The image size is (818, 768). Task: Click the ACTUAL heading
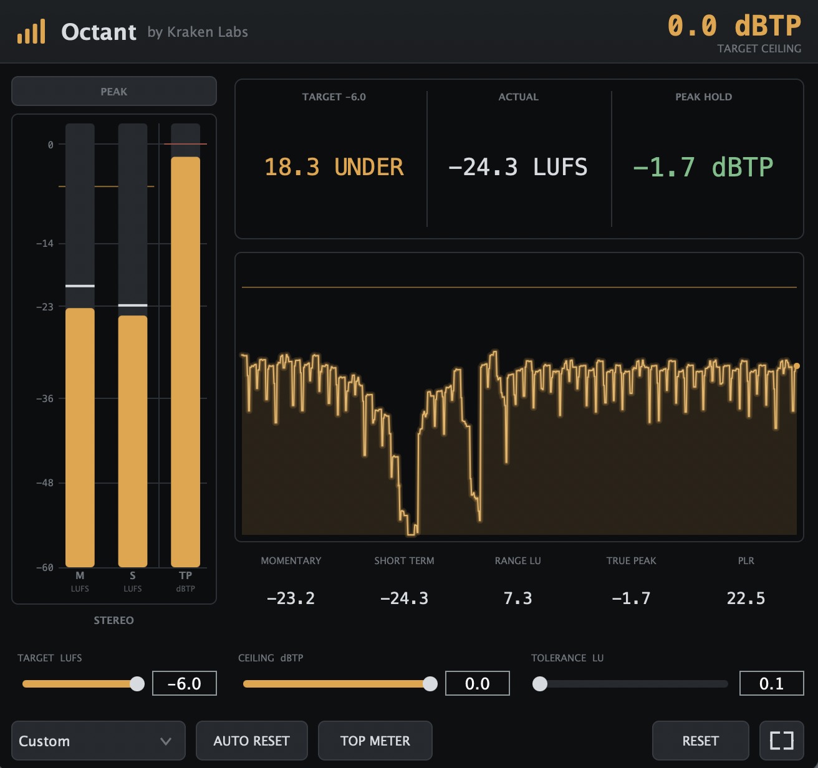[x=519, y=97]
